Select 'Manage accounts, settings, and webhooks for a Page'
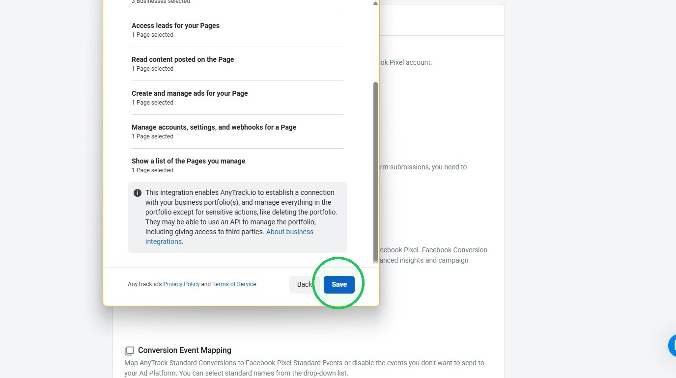676x378 pixels. [x=237, y=132]
